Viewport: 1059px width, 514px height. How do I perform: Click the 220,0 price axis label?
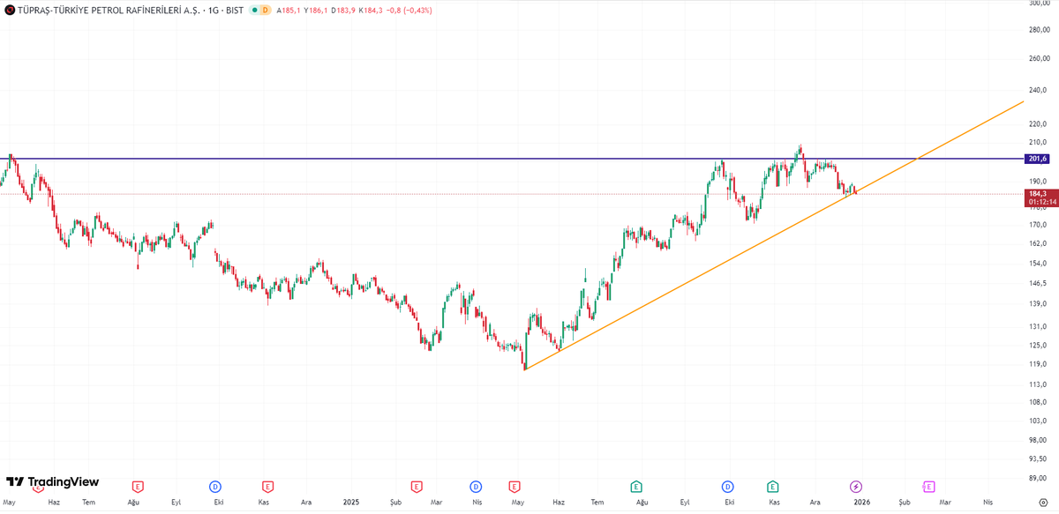(x=1037, y=125)
